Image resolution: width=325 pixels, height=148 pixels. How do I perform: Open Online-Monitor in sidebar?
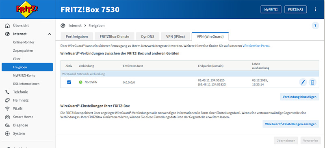point(24,42)
